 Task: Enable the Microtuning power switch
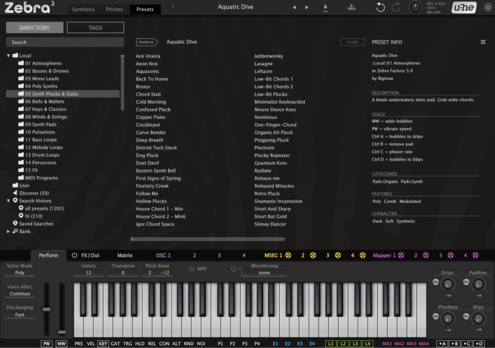[x=233, y=269]
